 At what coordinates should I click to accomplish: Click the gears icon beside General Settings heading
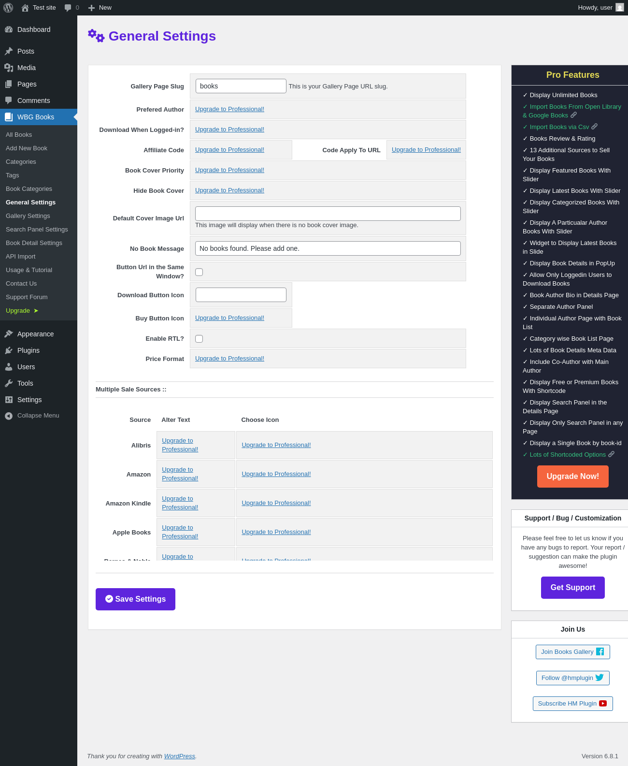coord(96,36)
